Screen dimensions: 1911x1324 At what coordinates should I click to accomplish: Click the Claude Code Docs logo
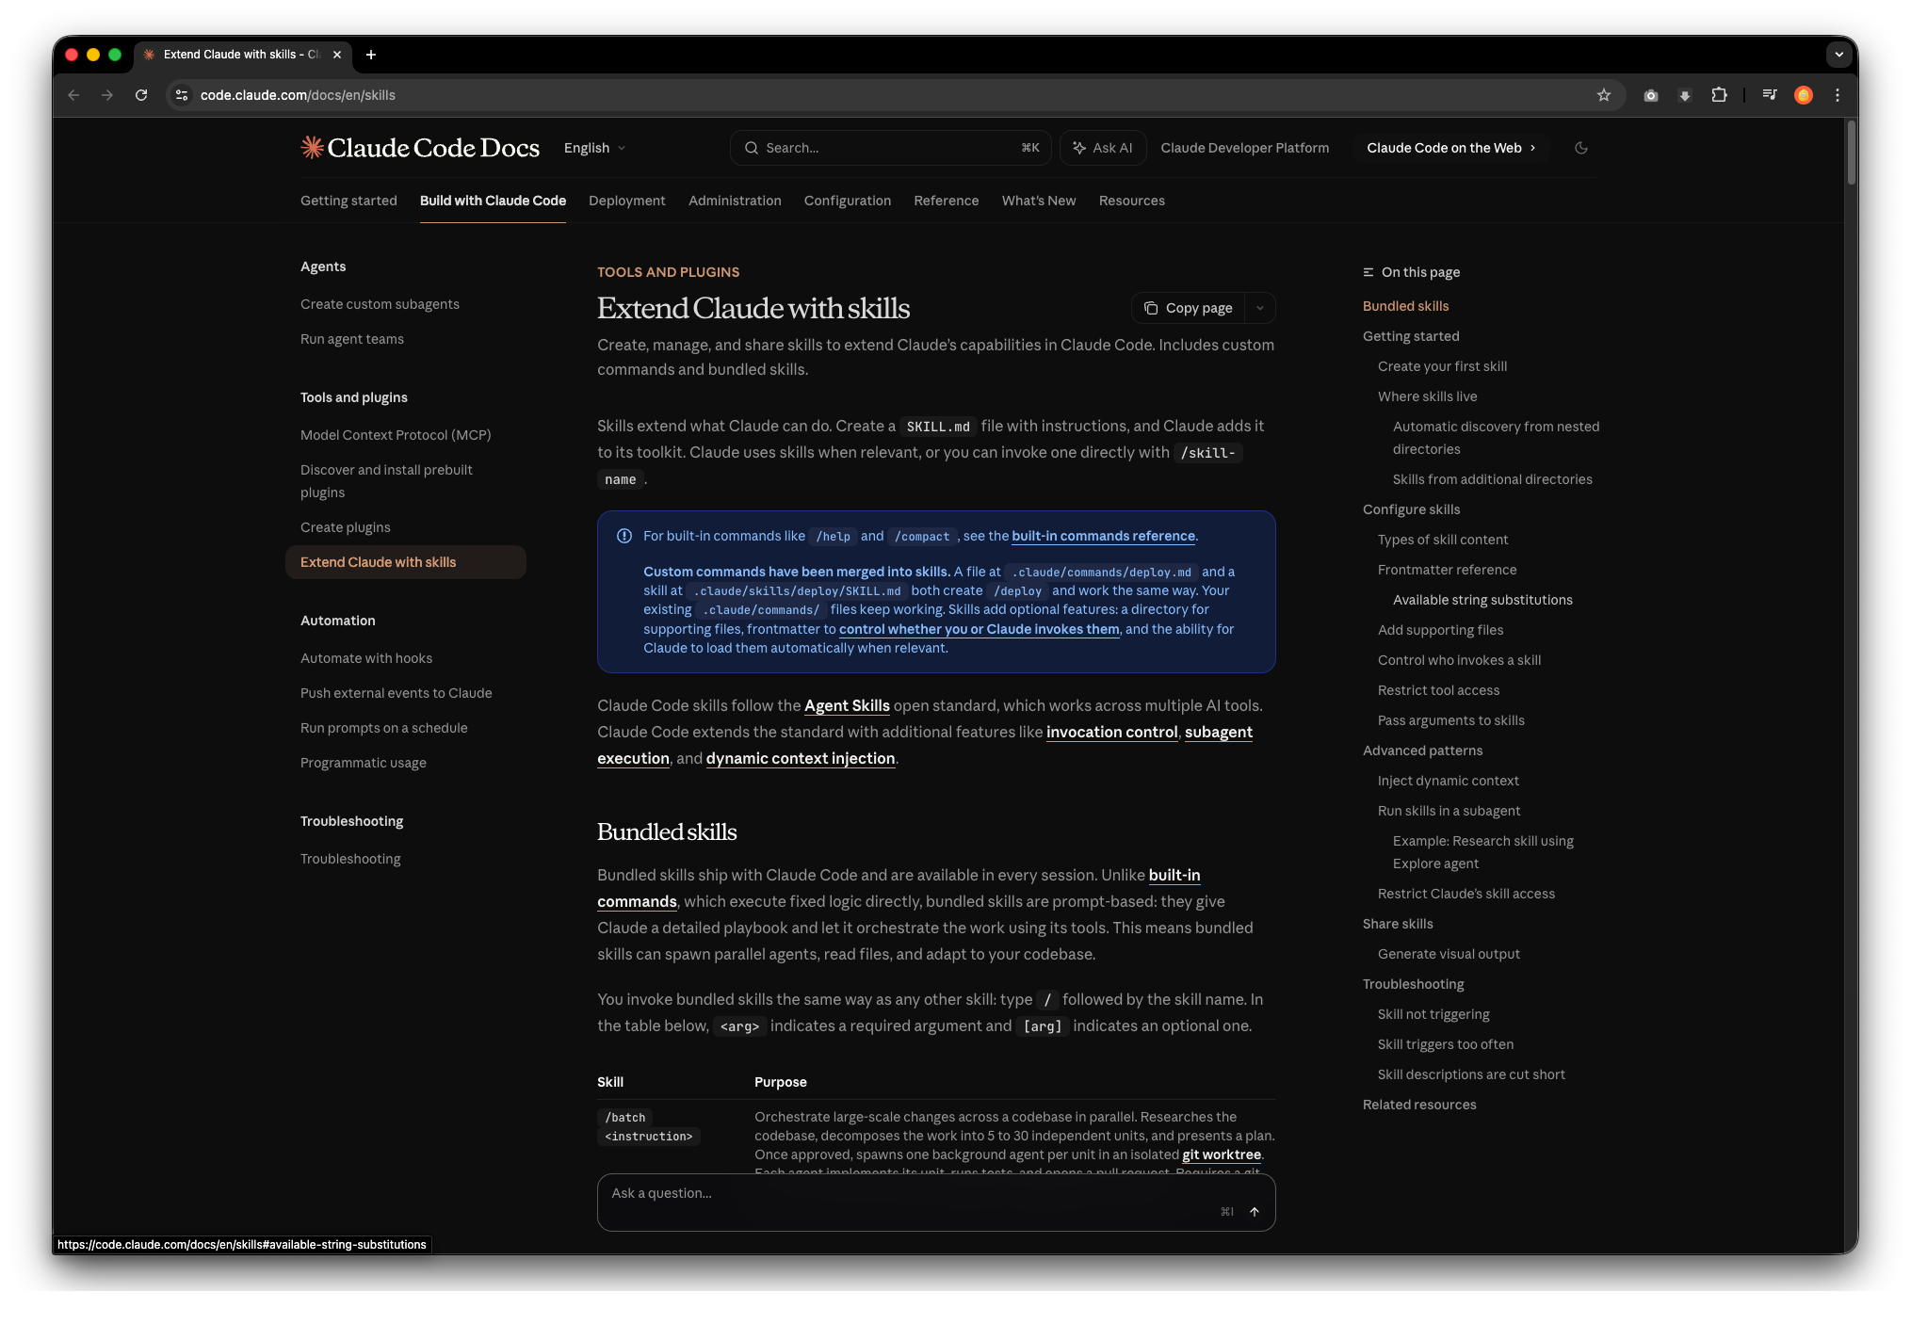[x=420, y=148]
